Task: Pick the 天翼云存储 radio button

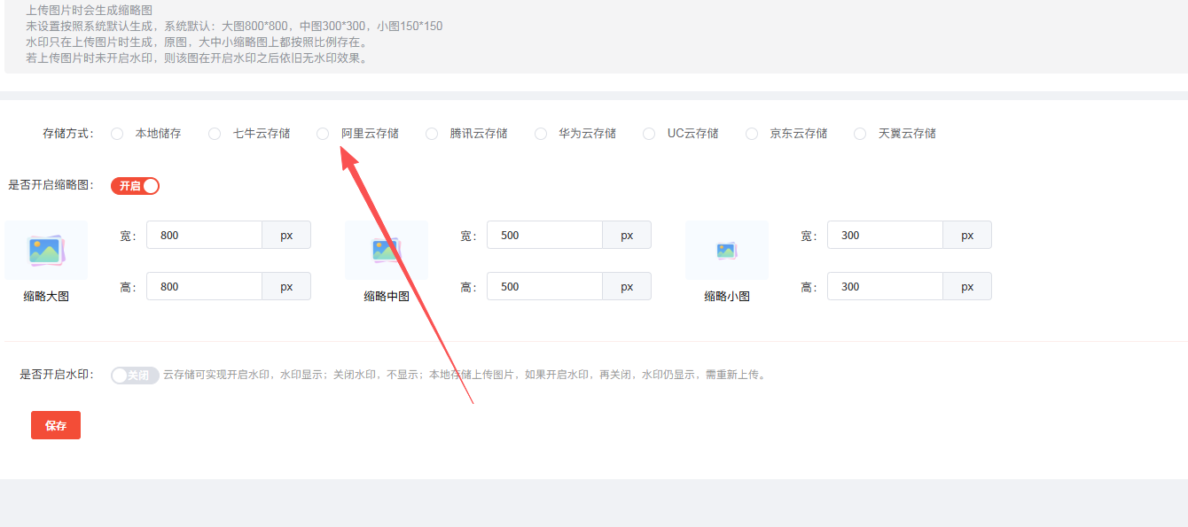Action: 860,134
